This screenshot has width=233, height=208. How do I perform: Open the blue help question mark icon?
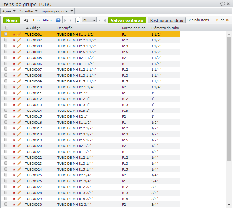click(58, 20)
